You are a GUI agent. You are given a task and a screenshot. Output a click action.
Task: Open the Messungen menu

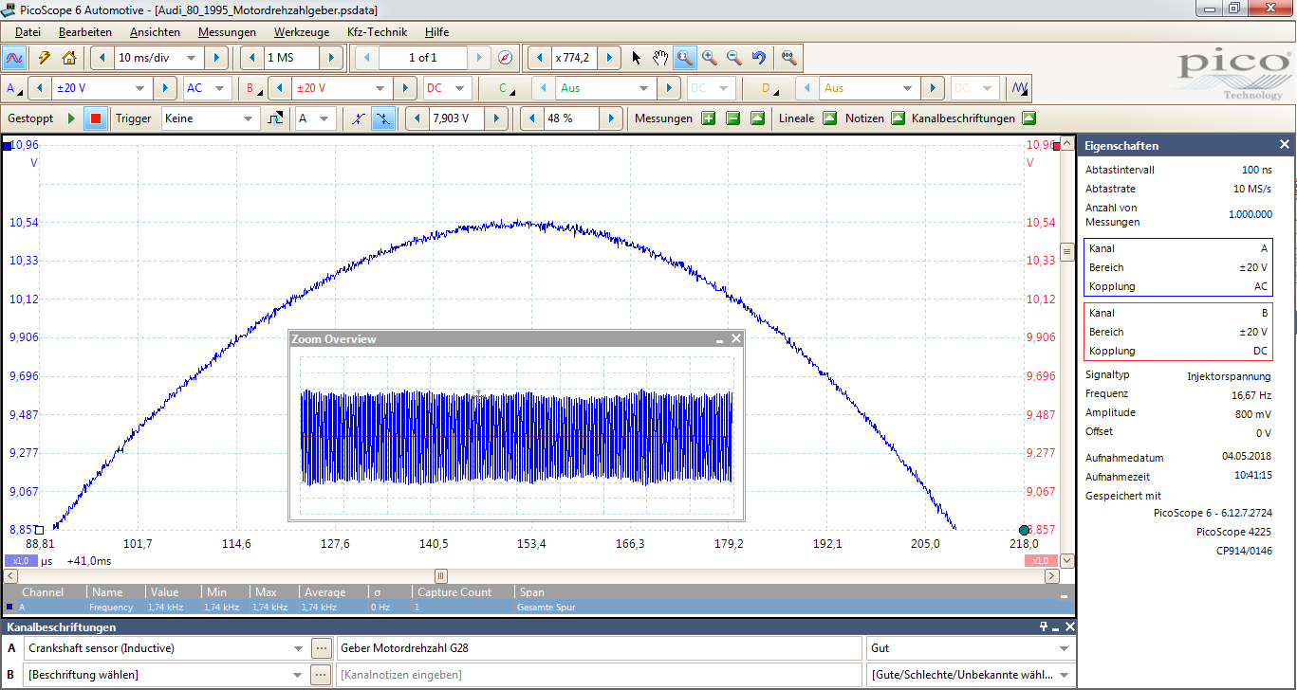pyautogui.click(x=227, y=32)
